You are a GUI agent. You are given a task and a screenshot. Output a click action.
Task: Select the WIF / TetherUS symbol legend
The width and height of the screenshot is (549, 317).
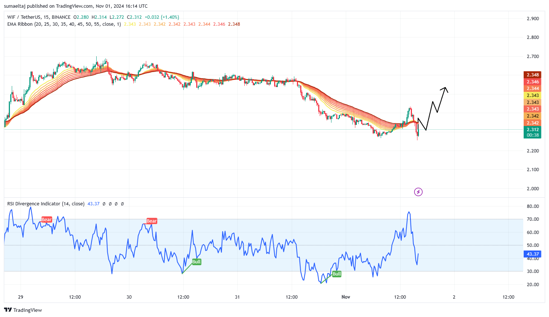[x=39, y=17]
